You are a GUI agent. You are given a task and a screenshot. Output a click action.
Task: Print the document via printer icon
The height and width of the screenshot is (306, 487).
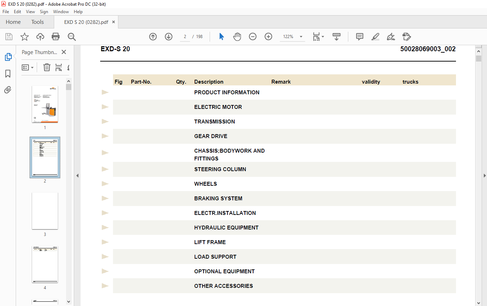tap(56, 37)
